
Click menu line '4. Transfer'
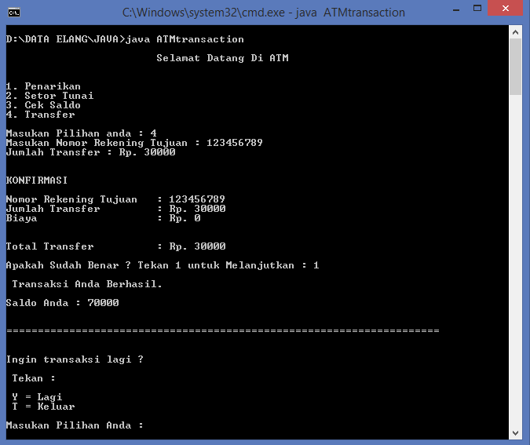coord(40,115)
